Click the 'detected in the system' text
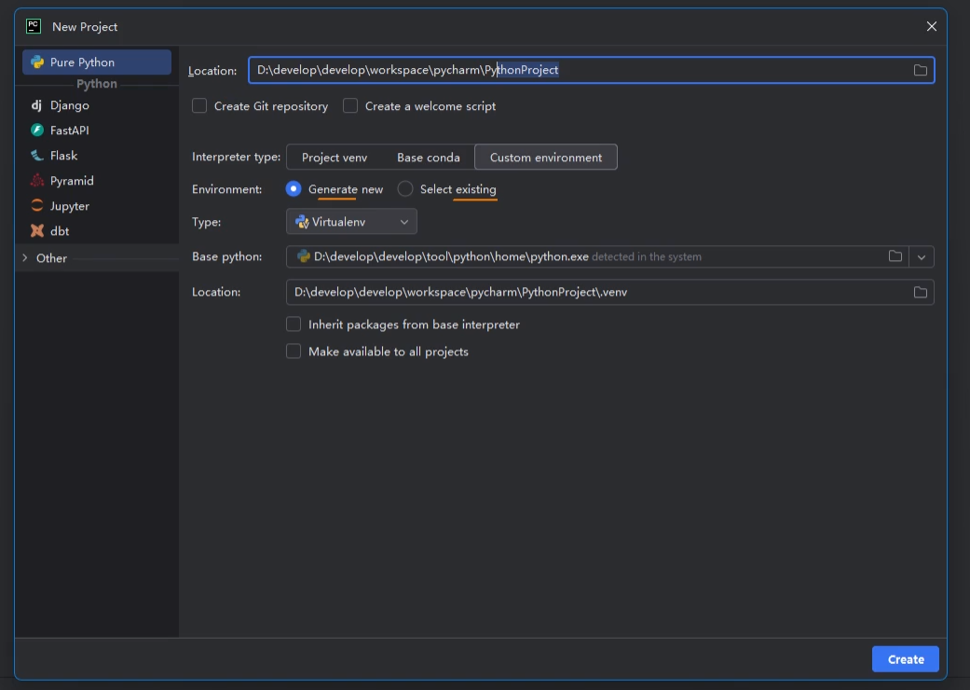 647,256
